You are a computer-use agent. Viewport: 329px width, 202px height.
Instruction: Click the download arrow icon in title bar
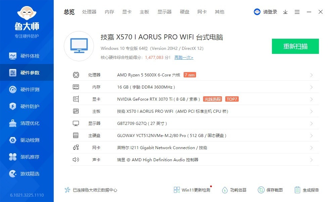click(285, 12)
